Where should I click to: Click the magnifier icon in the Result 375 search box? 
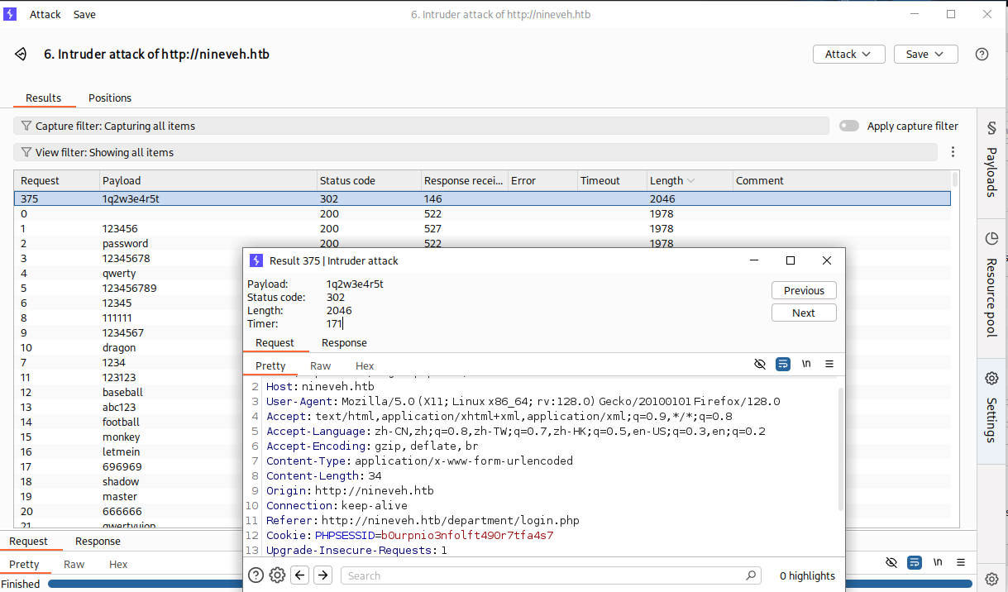pyautogui.click(x=751, y=575)
